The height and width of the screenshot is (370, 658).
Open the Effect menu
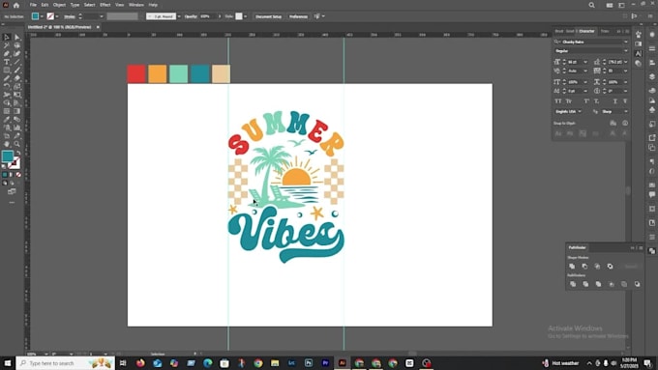[105, 5]
